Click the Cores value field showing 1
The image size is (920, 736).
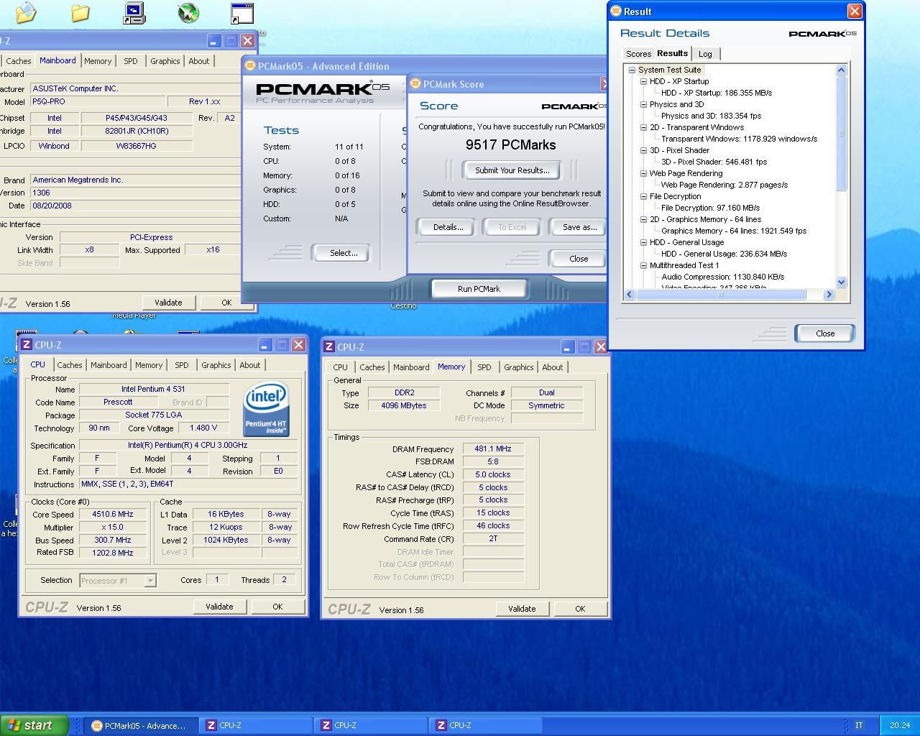216,579
